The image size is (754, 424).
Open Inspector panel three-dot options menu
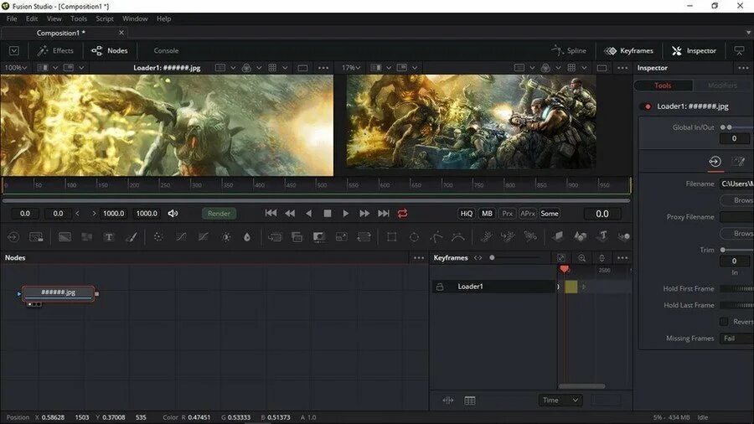point(743,68)
